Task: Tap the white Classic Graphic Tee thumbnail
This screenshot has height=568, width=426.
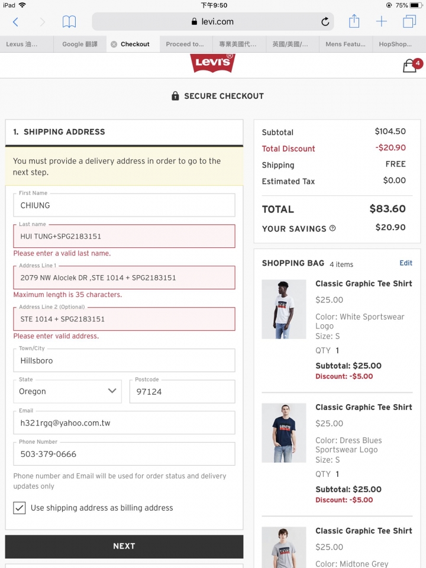Action: pyautogui.click(x=284, y=309)
